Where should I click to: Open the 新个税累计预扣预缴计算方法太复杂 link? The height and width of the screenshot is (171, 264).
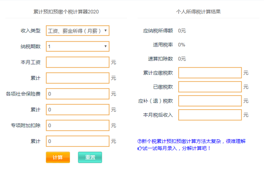coord(191,141)
